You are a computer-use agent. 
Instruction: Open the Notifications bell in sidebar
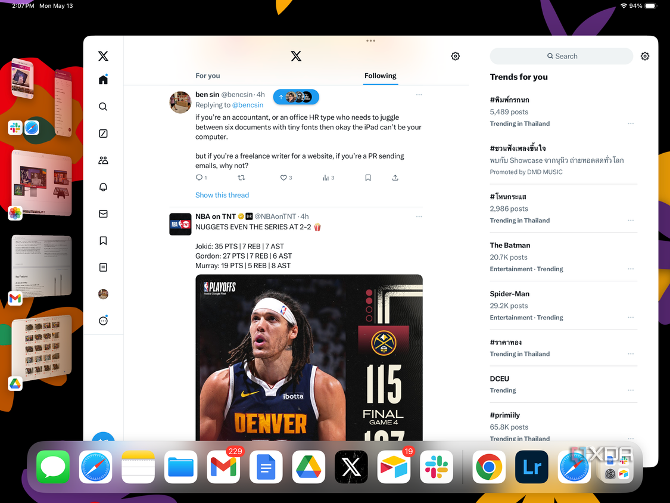pos(103,187)
